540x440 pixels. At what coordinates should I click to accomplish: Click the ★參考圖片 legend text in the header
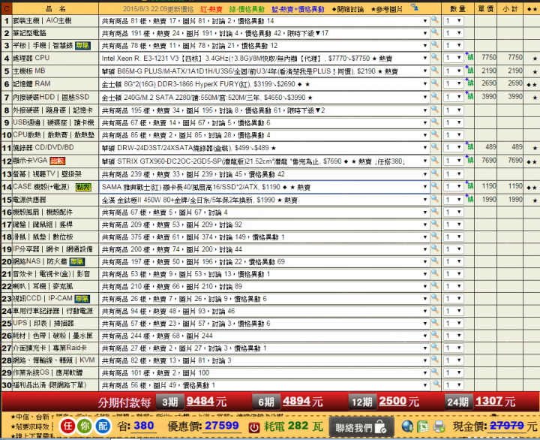pyautogui.click(x=387, y=10)
